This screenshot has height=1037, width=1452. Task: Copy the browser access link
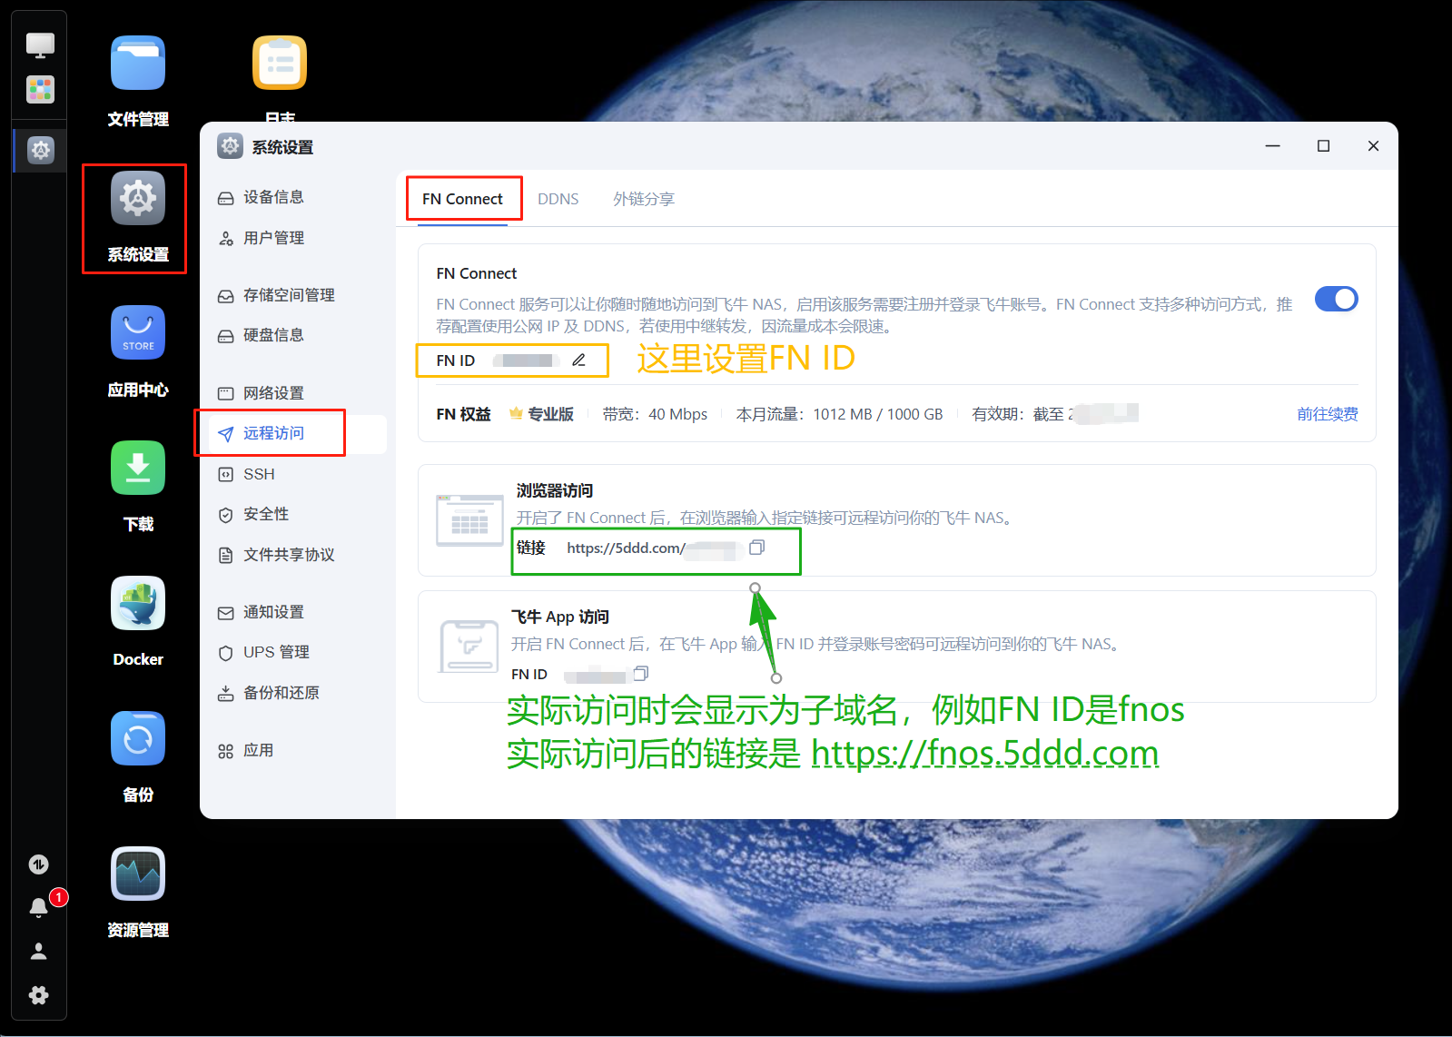tap(756, 548)
